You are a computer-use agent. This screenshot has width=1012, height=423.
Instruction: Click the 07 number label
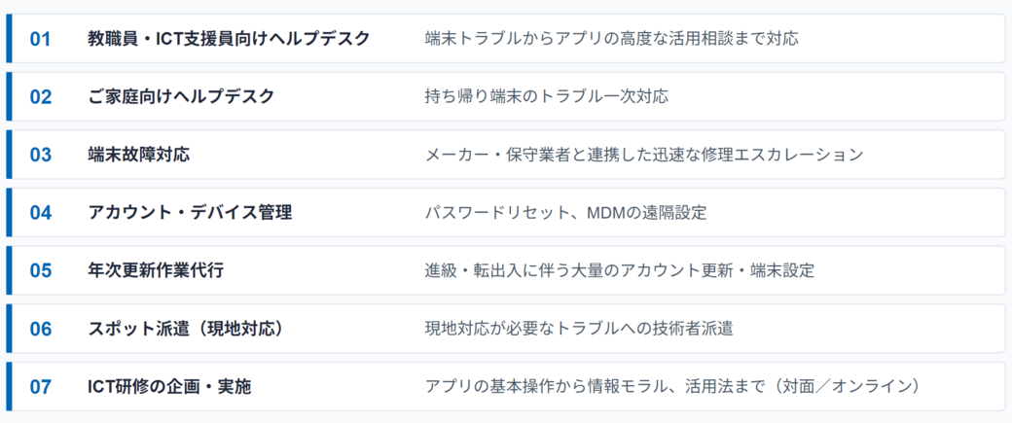(40, 387)
